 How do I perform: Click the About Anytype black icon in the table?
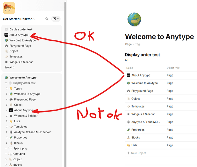tap(128, 75)
